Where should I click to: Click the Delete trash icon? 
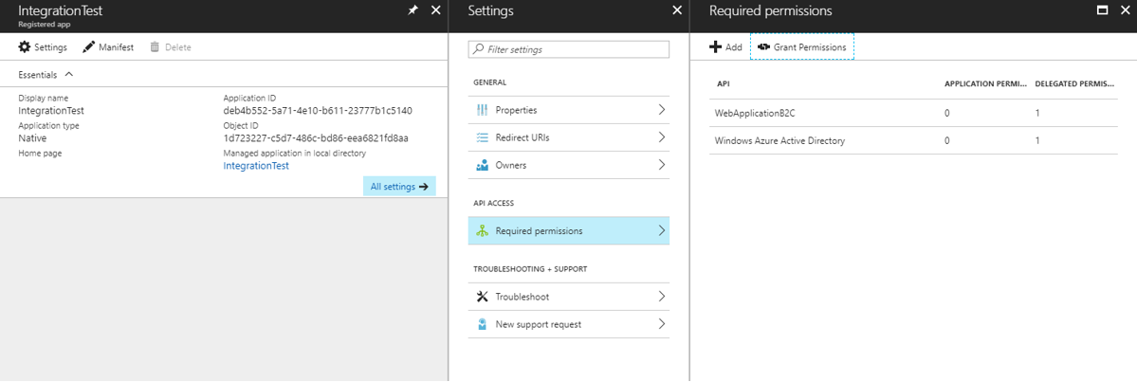click(155, 47)
